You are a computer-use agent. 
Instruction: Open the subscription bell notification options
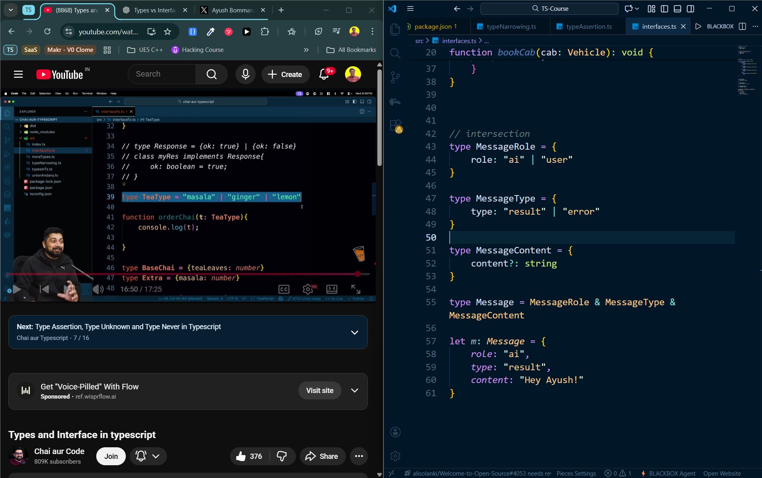coord(148,456)
